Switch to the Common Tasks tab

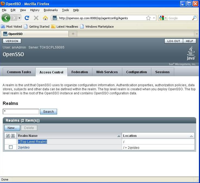pos(19,72)
